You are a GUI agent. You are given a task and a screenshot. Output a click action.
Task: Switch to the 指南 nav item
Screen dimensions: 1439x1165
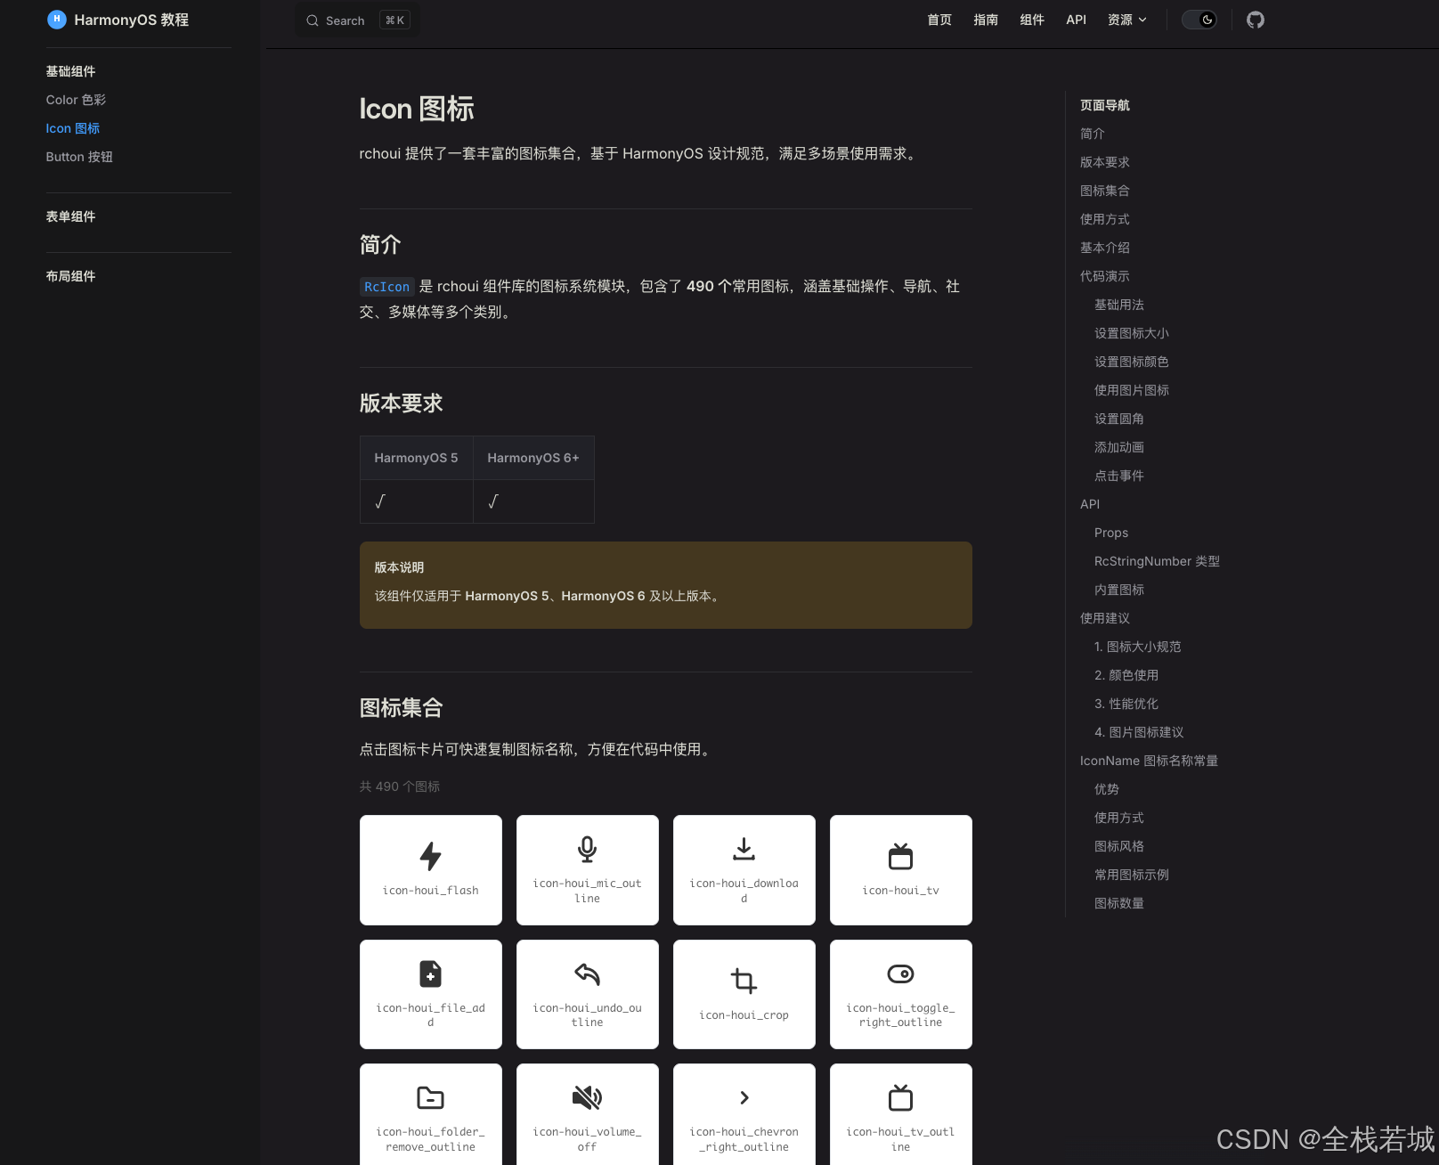pyautogui.click(x=986, y=19)
